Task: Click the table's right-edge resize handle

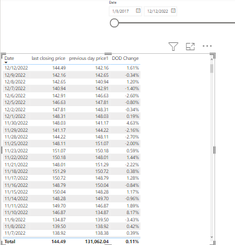Action: [x=214, y=150]
